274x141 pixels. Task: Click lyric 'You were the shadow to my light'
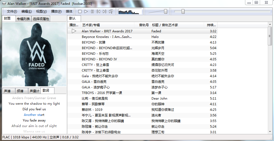(34, 104)
